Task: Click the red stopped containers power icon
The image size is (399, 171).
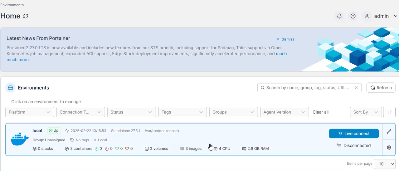Action: point(107,149)
